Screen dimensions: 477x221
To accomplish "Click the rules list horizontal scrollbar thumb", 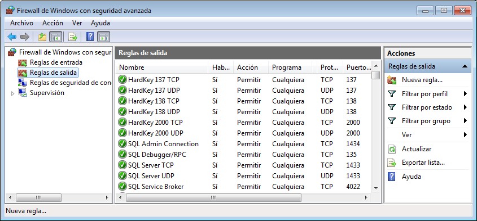I will (213, 197).
